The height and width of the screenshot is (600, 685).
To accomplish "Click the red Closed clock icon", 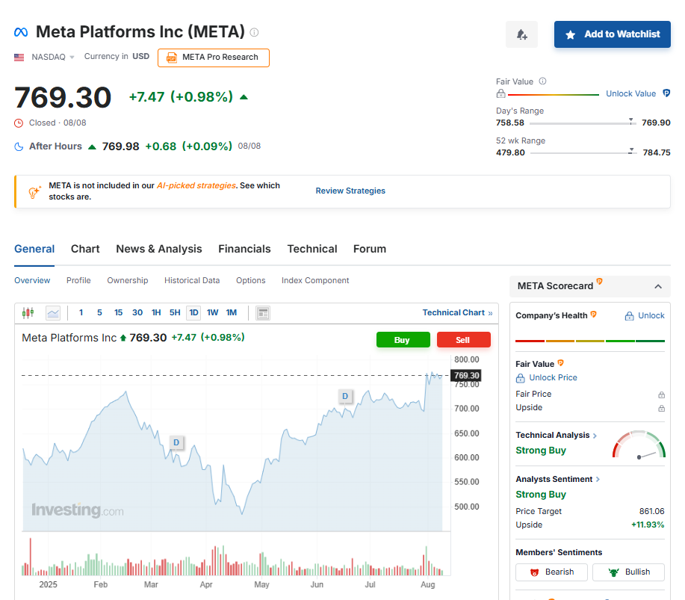I will tap(19, 123).
